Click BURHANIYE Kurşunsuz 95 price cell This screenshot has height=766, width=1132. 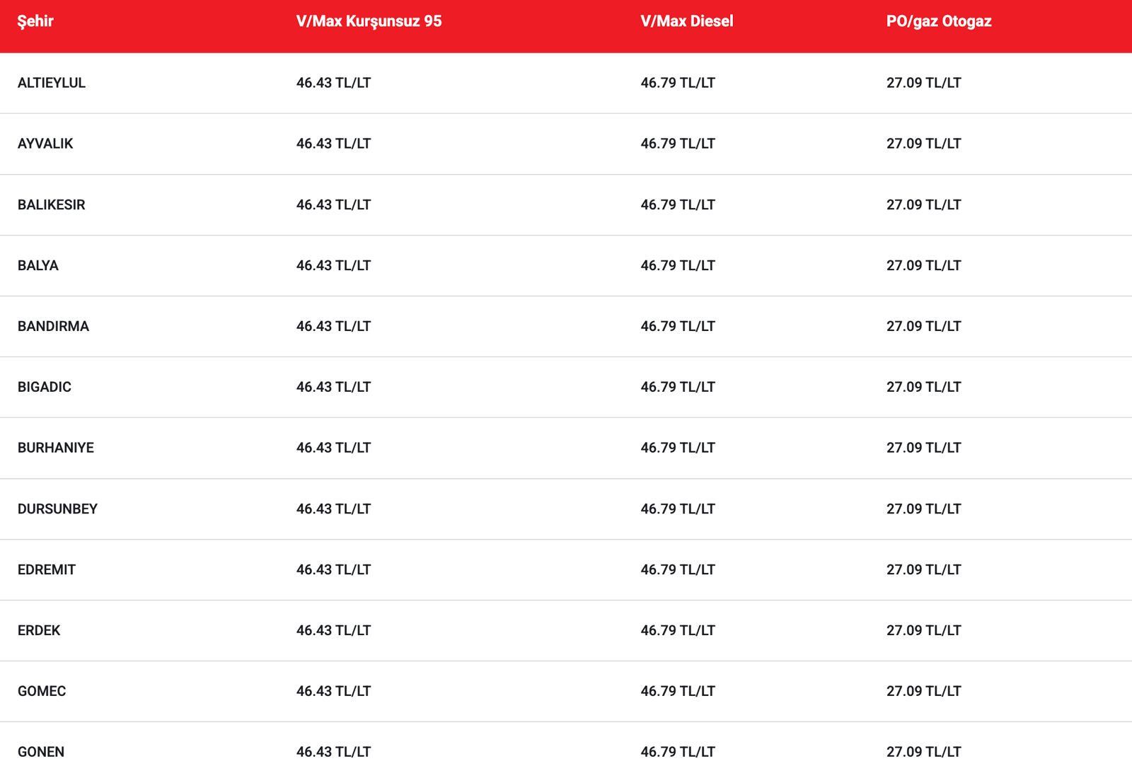(333, 448)
